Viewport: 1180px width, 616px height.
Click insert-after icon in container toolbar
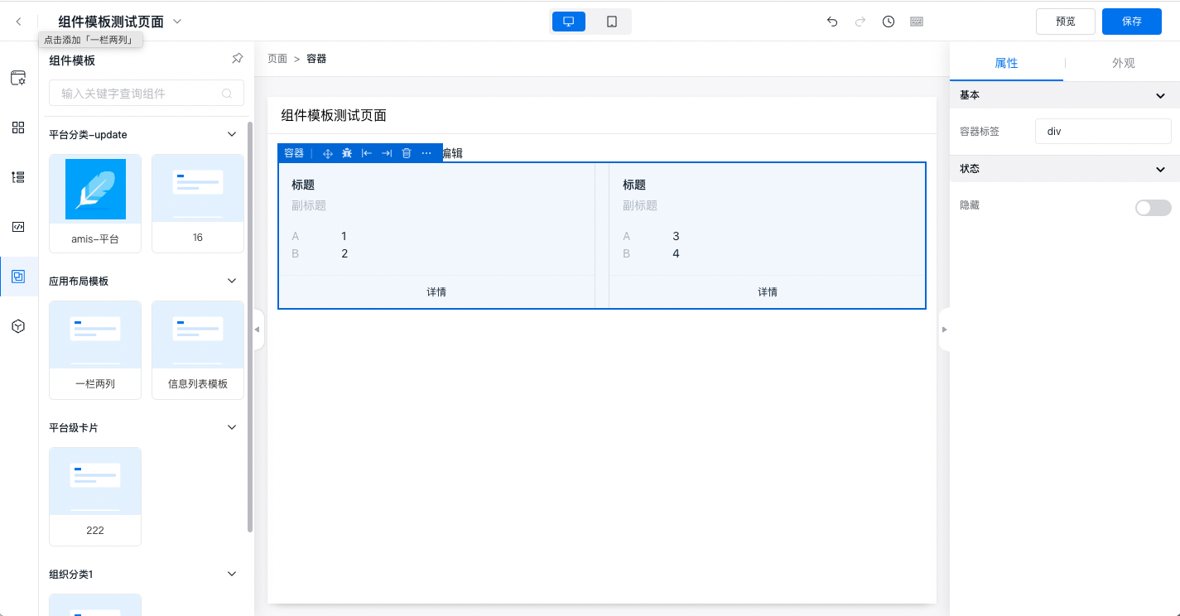(x=387, y=153)
